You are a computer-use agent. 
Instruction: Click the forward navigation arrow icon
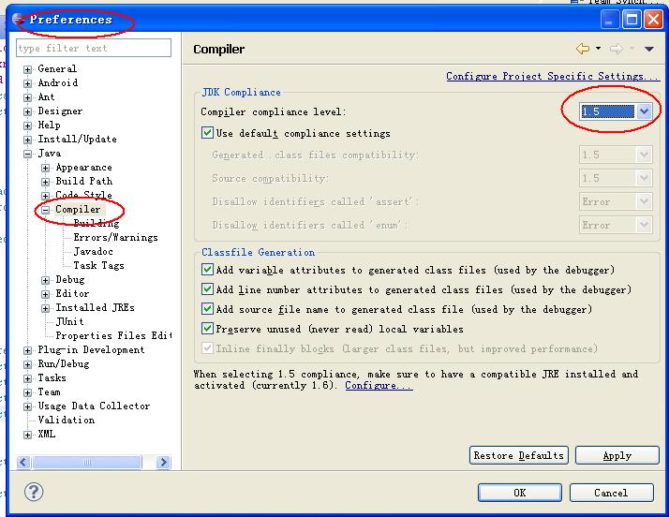pos(616,49)
